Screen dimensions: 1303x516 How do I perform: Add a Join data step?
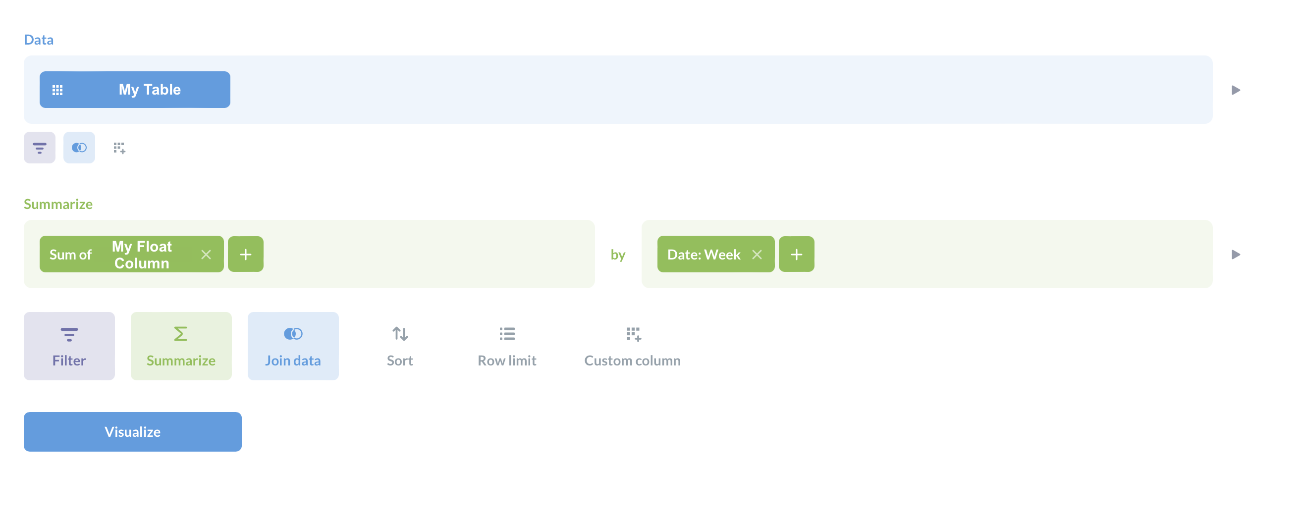pyautogui.click(x=293, y=346)
